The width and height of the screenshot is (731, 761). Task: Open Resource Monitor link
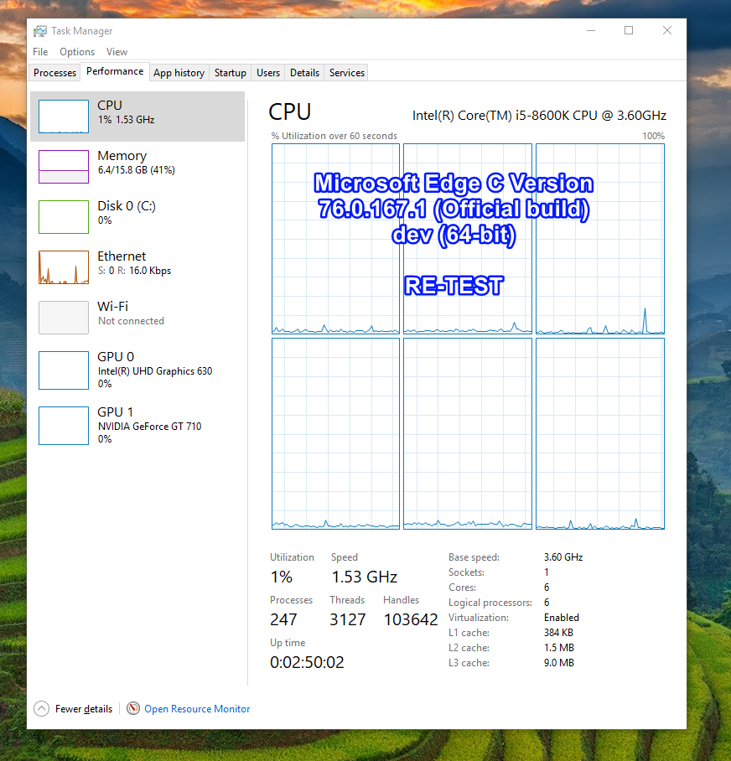click(197, 708)
